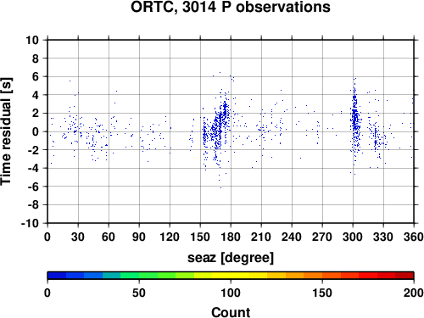Screen dimensions: 424x318
Task: Click the dark red end of the colorbar
Action: tap(404, 276)
